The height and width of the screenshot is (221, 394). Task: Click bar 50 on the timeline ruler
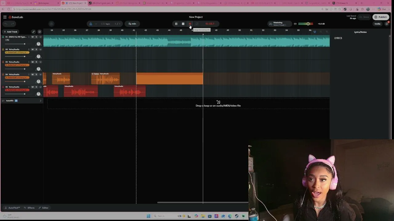(x=239, y=30)
